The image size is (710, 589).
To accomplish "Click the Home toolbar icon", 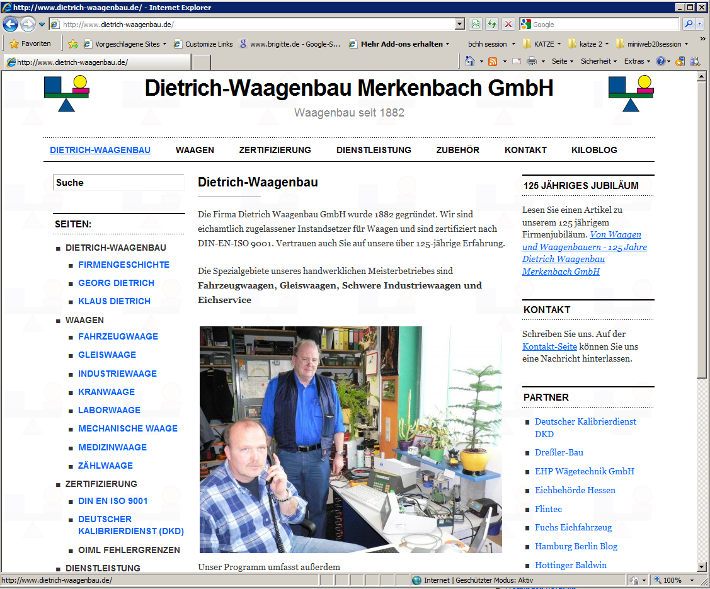I will tap(469, 61).
